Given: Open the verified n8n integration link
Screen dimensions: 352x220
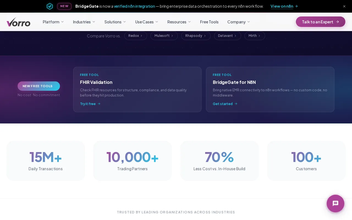Looking at the screenshot, I should [134, 6].
